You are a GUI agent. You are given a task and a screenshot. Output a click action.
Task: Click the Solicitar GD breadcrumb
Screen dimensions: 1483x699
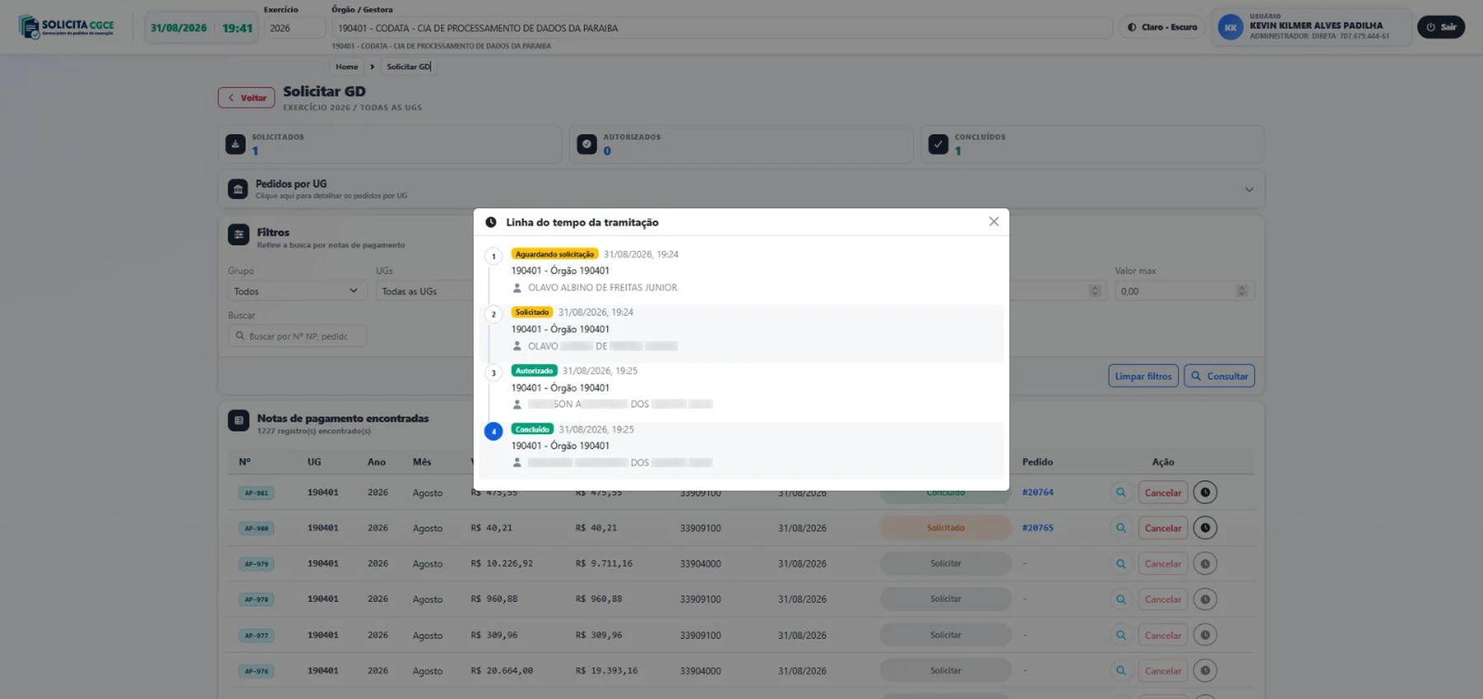click(x=409, y=67)
